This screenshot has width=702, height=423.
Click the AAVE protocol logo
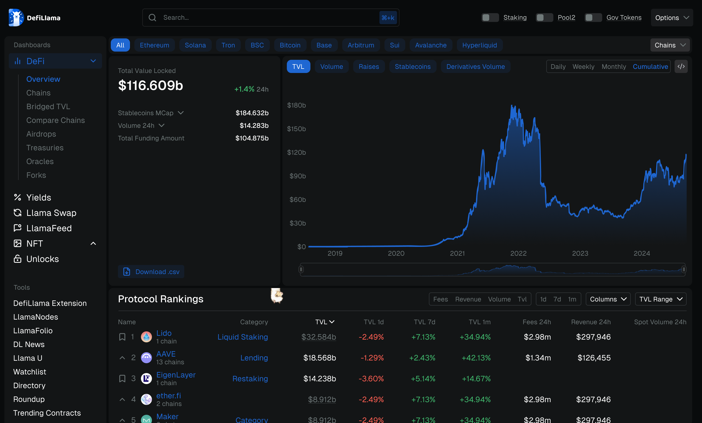(146, 358)
